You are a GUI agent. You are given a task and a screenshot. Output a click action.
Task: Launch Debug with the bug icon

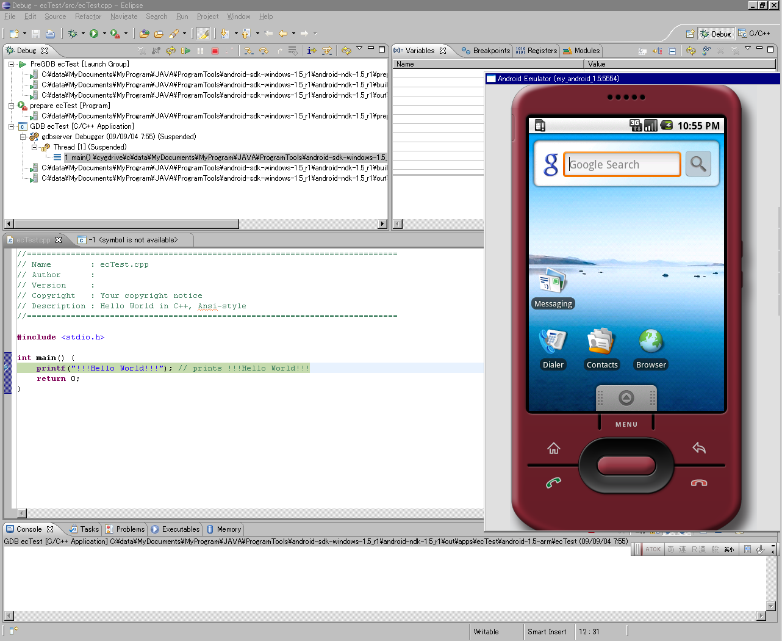pos(73,34)
